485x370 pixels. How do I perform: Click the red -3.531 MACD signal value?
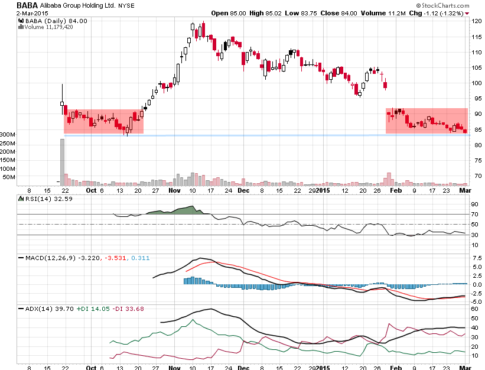[115, 258]
